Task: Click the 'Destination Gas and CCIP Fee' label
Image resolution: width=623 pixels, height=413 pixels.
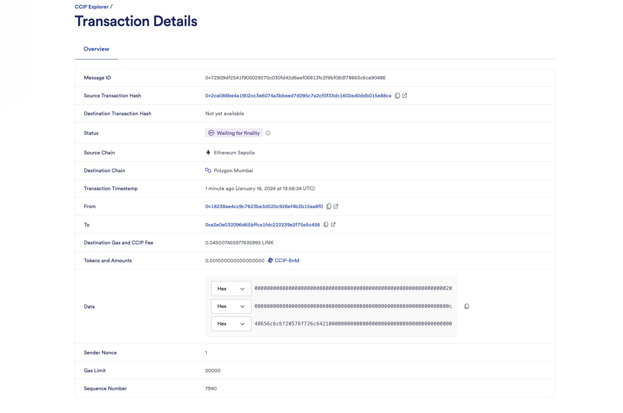Action: [118, 243]
